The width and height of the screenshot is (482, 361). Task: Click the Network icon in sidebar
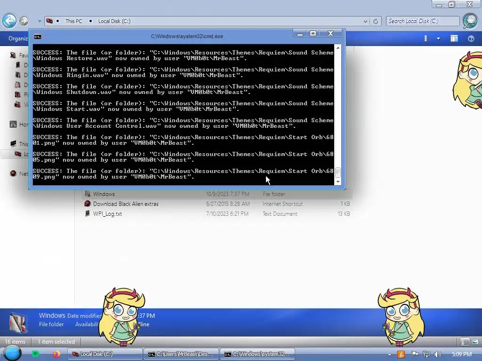13,173
